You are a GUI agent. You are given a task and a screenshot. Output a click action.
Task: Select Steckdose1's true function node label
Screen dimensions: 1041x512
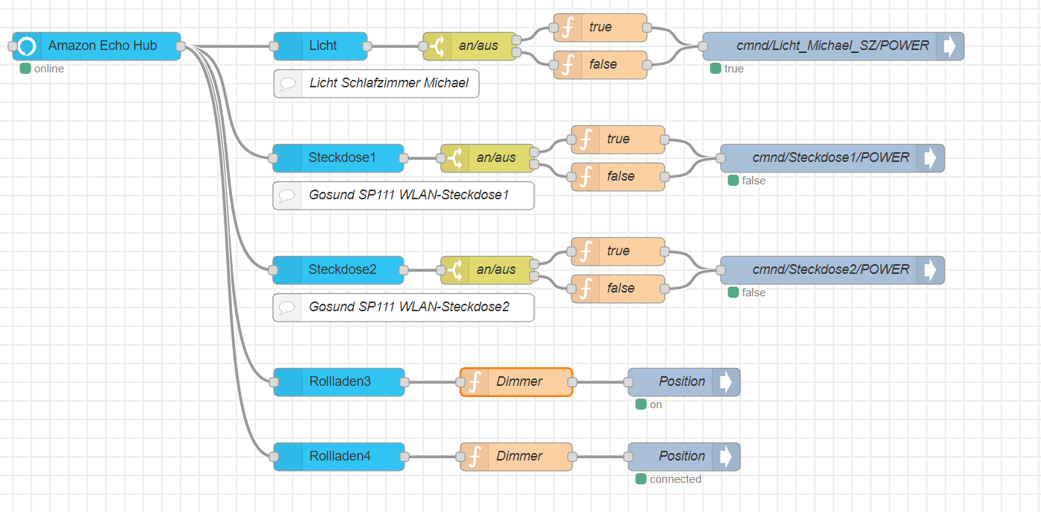(618, 140)
